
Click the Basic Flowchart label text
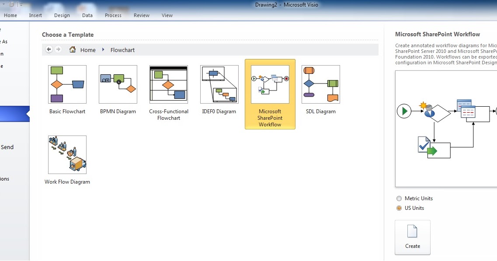pos(67,111)
